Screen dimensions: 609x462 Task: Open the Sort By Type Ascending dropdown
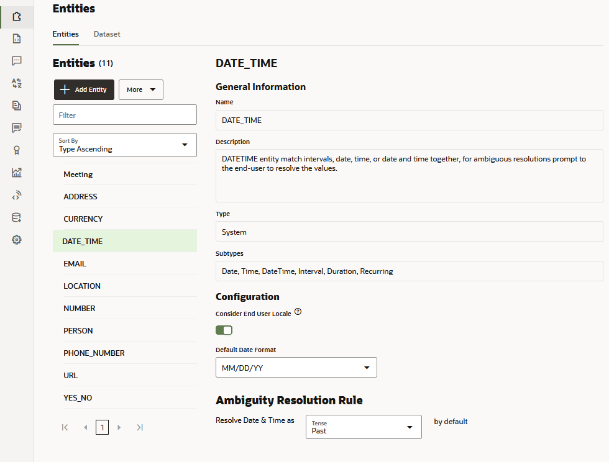124,145
